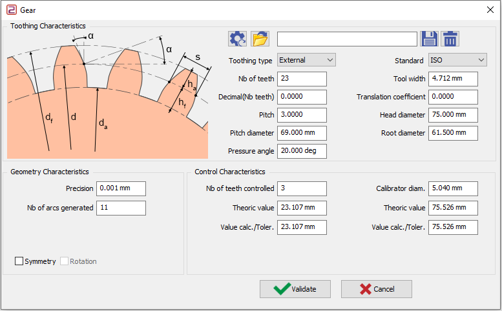Click the trash bin delete icon
Viewport: 502px width, 311px height.
450,39
